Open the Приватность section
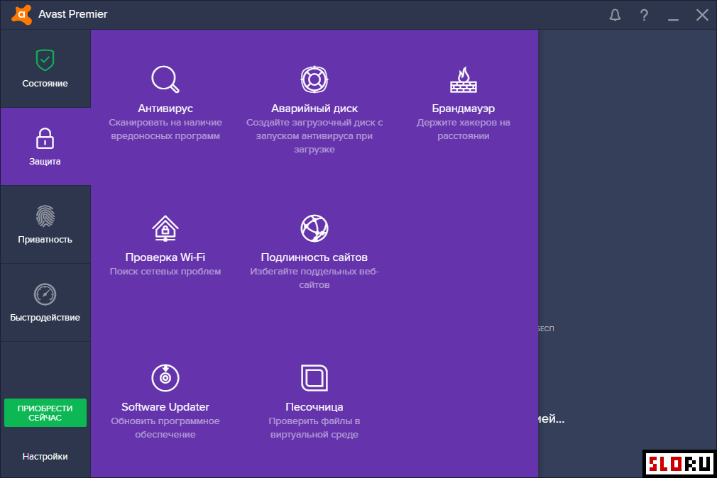Viewport: 717px width, 478px height. coord(45,224)
